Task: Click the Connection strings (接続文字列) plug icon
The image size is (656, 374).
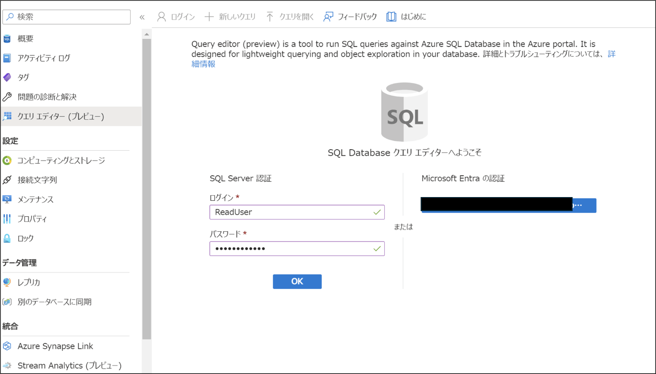Action: [7, 180]
